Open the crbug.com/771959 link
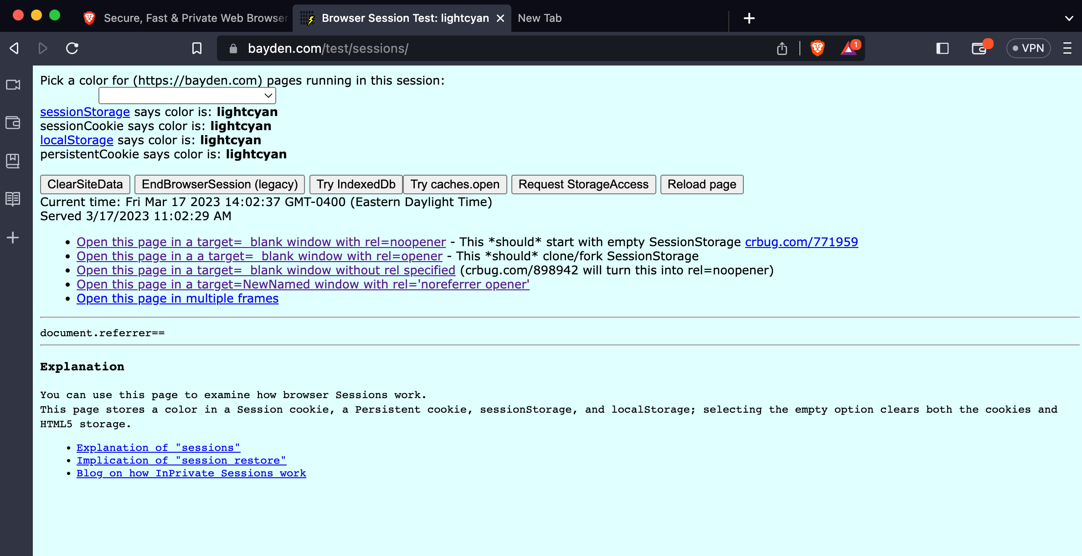The height and width of the screenshot is (556, 1082). 801,242
